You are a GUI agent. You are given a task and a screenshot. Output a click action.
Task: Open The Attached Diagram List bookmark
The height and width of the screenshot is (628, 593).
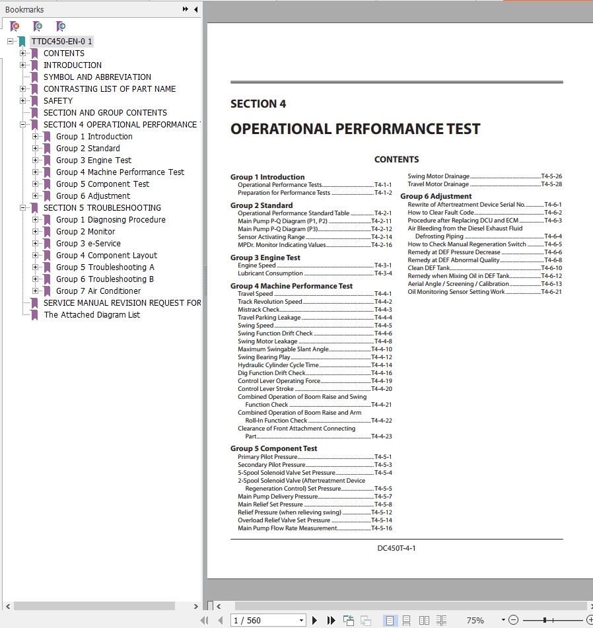point(92,315)
